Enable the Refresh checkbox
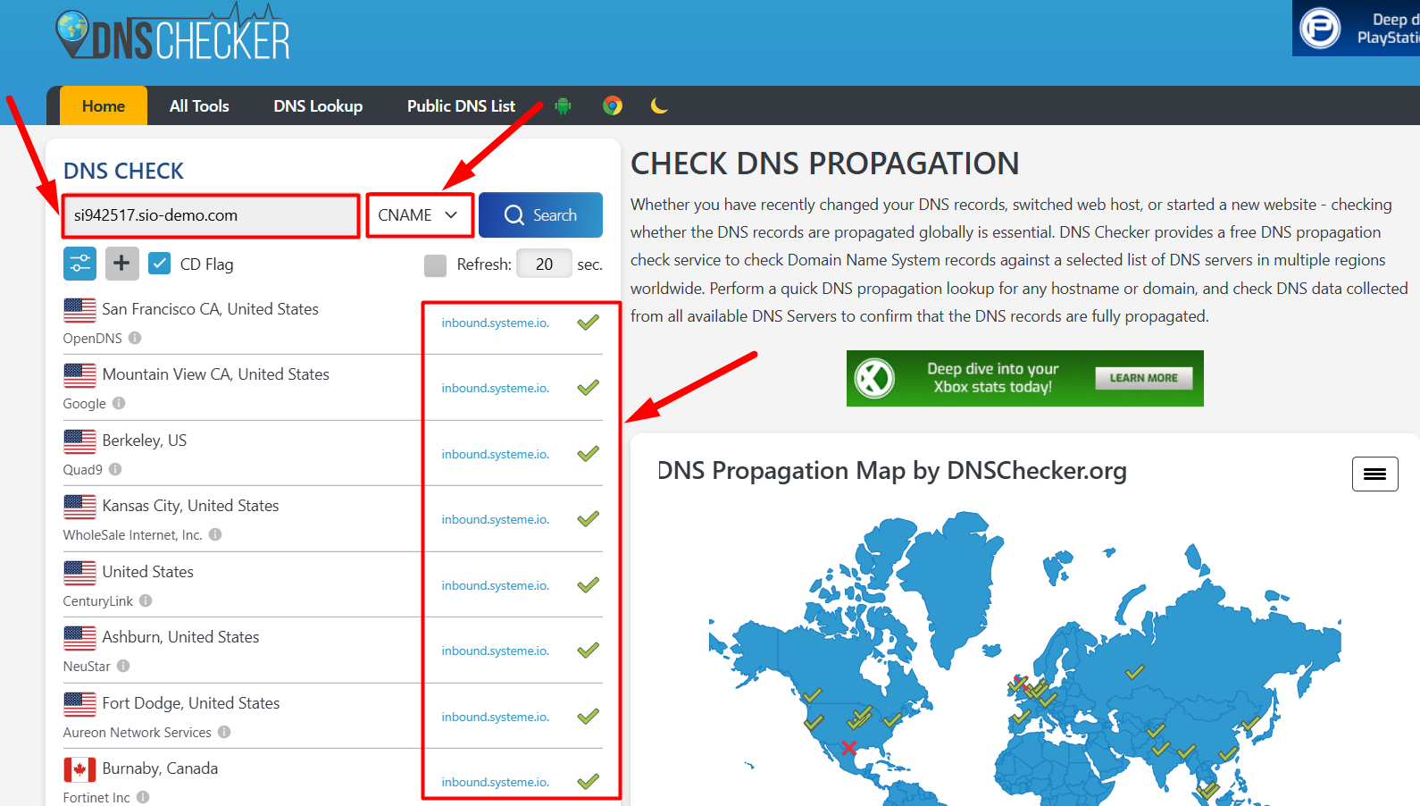The height and width of the screenshot is (806, 1420). [435, 265]
